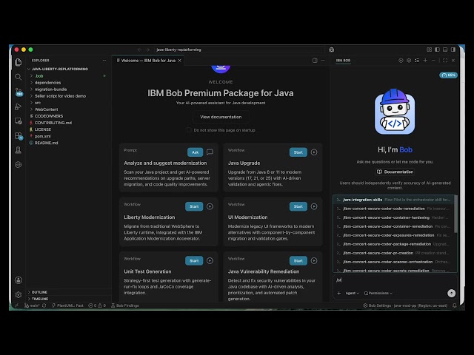Click Bob Findings in status bar

click(125, 305)
